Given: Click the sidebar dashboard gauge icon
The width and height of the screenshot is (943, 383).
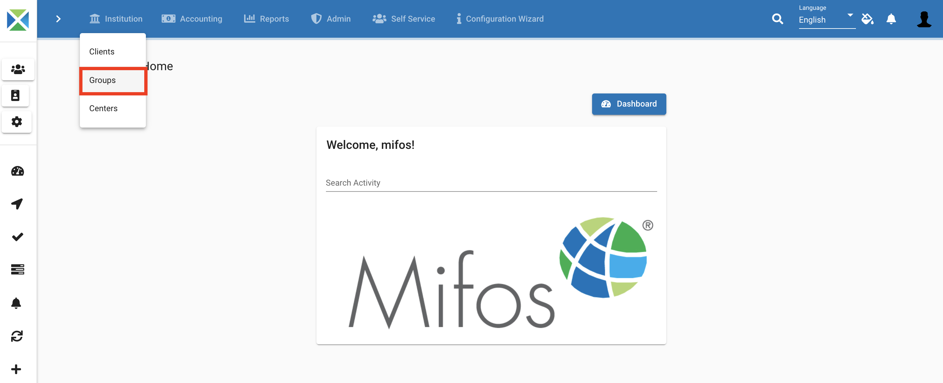Looking at the screenshot, I should [17, 171].
